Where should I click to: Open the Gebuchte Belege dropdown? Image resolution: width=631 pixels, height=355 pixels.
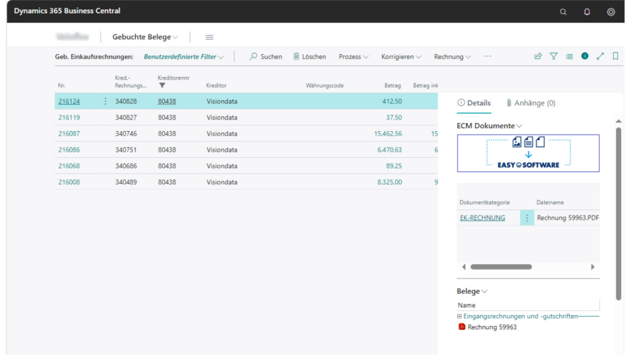click(145, 37)
